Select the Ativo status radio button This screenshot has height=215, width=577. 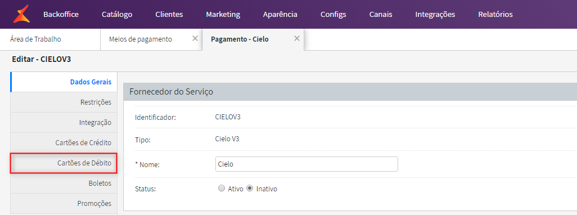coord(221,189)
